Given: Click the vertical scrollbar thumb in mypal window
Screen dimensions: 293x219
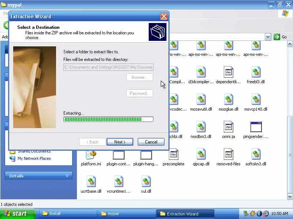Looking at the screenshot, I should [x=290, y=154].
